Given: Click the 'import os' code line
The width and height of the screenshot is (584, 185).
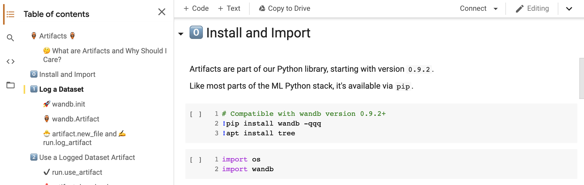Looking at the screenshot, I should click(241, 159).
